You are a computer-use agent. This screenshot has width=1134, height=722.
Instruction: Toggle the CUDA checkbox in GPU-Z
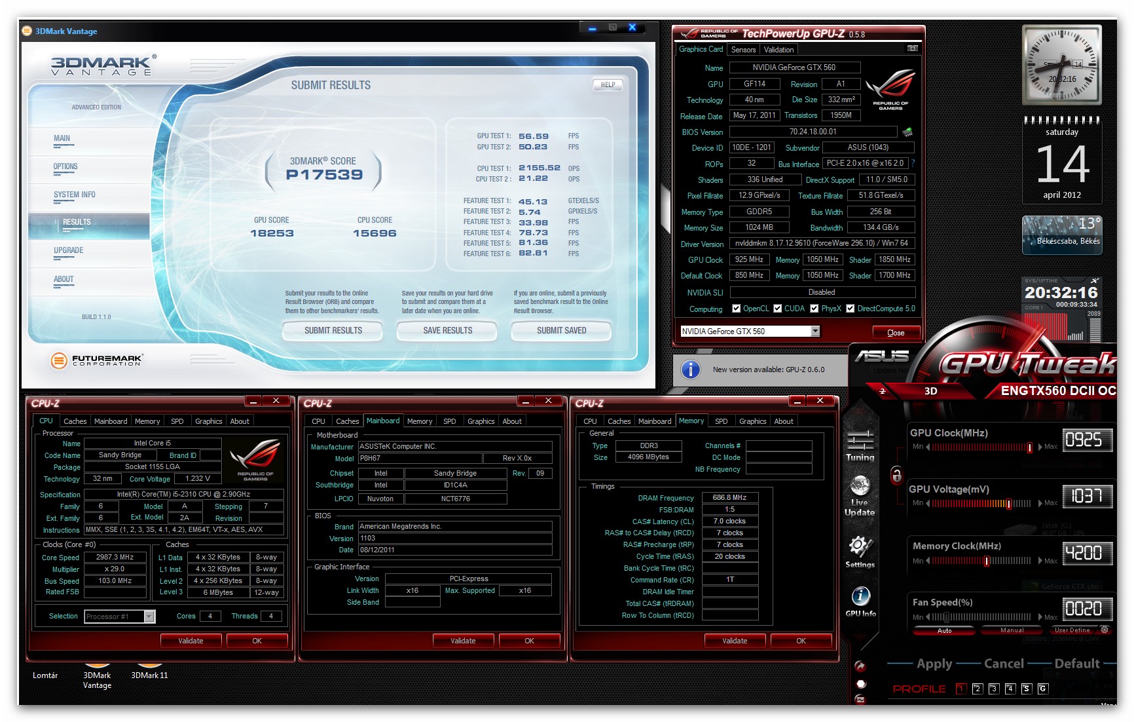[778, 309]
